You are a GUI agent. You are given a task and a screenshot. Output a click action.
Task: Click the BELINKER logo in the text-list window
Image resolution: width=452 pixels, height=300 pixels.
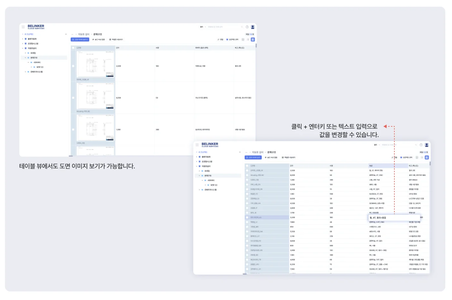tap(210, 145)
